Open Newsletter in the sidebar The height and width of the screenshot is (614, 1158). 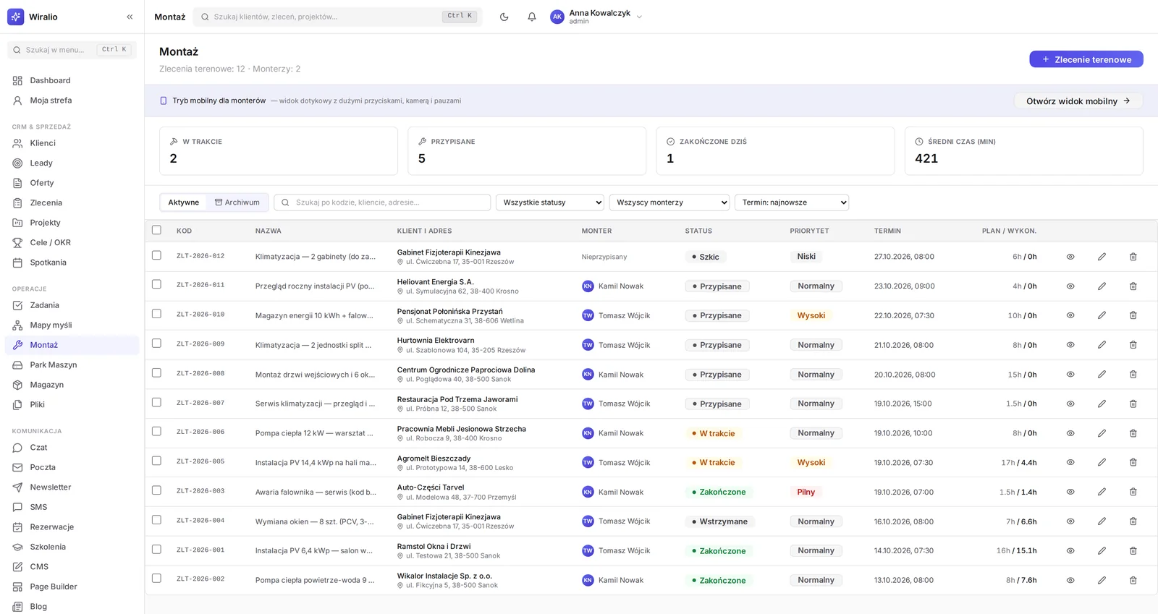tap(72, 487)
